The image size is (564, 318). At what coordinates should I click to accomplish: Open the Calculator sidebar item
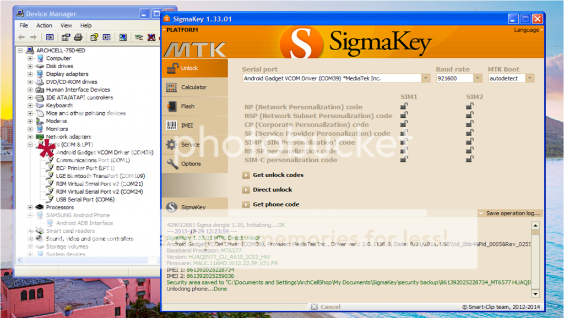[193, 87]
